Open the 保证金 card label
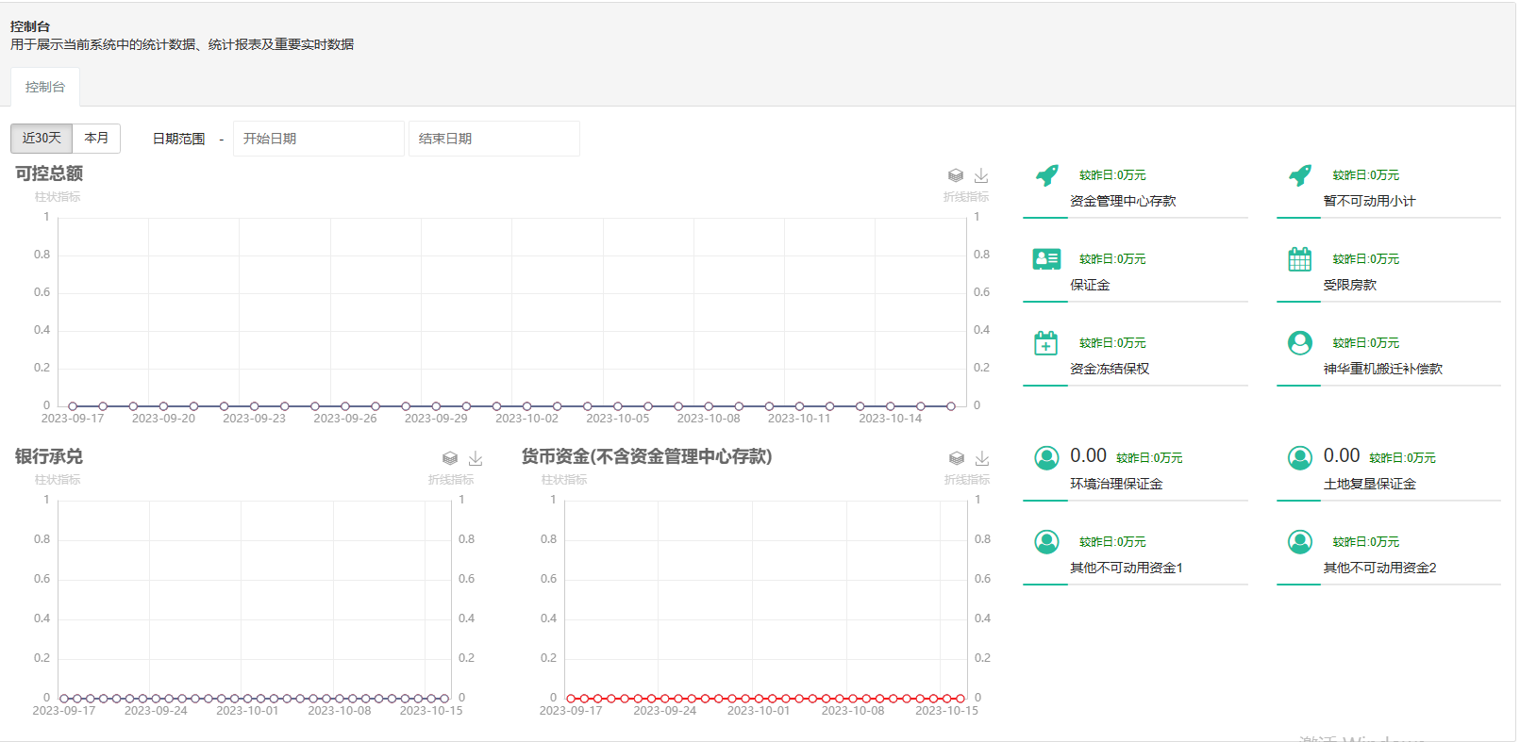The width and height of the screenshot is (1520, 742). (x=1090, y=285)
